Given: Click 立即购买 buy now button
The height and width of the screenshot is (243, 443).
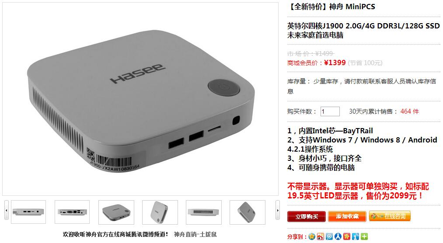Looking at the screenshot, I should (x=307, y=216).
